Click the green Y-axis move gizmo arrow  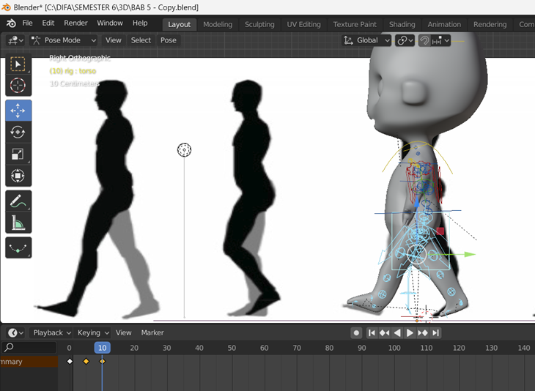point(471,254)
